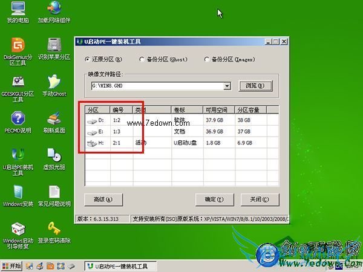Click 37 GB partition capacity value
Viewport: 363px width, 272px height.
click(244, 131)
